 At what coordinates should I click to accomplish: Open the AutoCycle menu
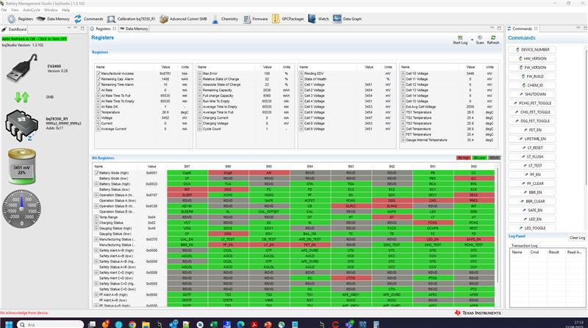(x=32, y=10)
